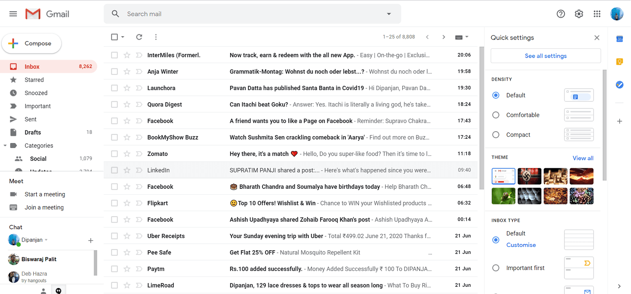Star the Quora Digest email
This screenshot has height=294, width=631.
click(127, 105)
